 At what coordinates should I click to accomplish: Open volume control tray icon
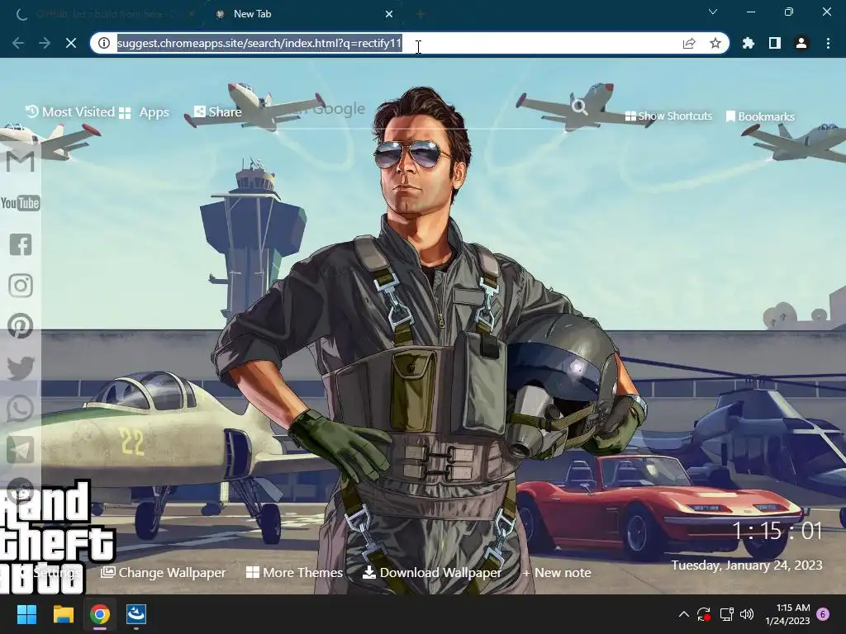[x=747, y=614]
